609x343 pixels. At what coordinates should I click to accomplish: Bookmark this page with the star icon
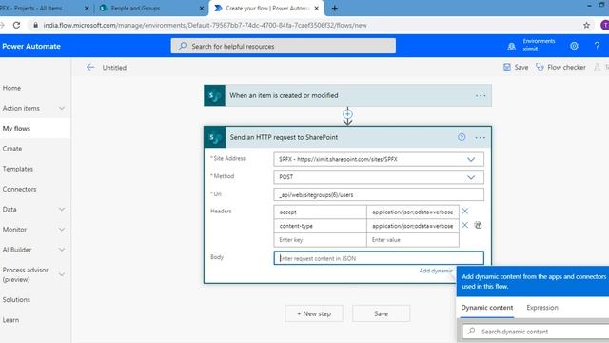586,26
